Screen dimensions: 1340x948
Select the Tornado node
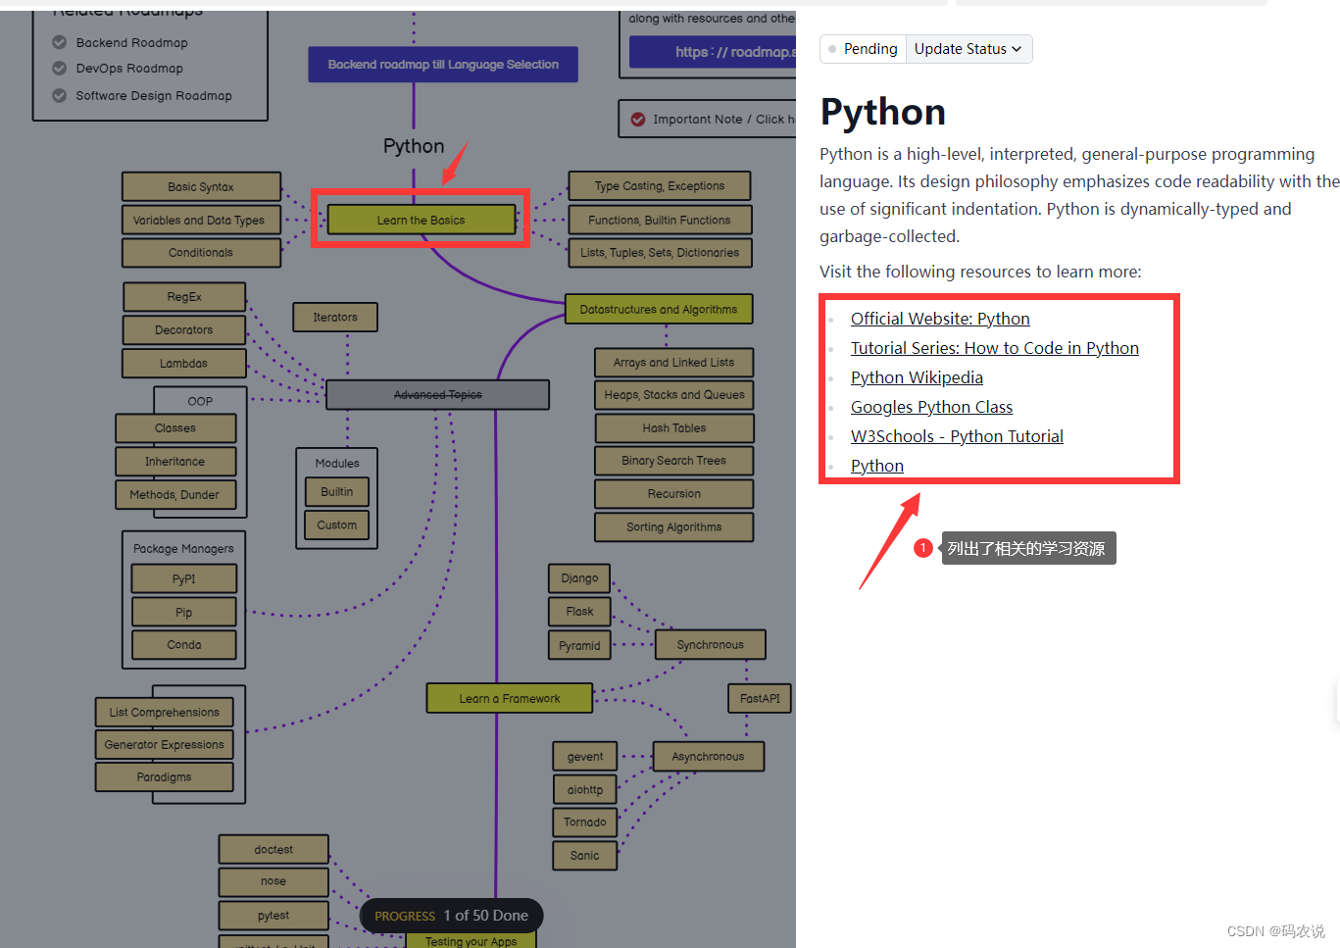(585, 822)
